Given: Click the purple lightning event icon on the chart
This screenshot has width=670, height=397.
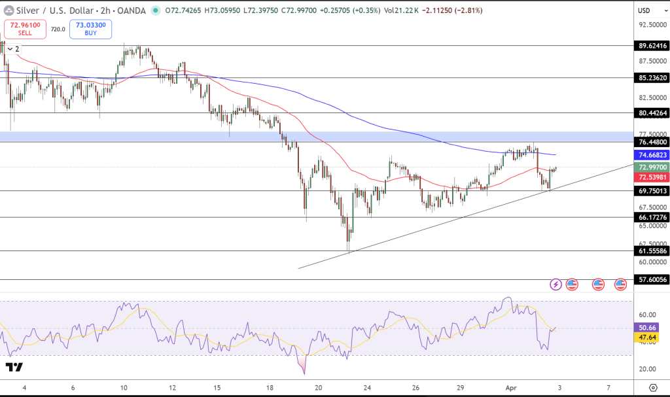Looking at the screenshot, I should 555,284.
